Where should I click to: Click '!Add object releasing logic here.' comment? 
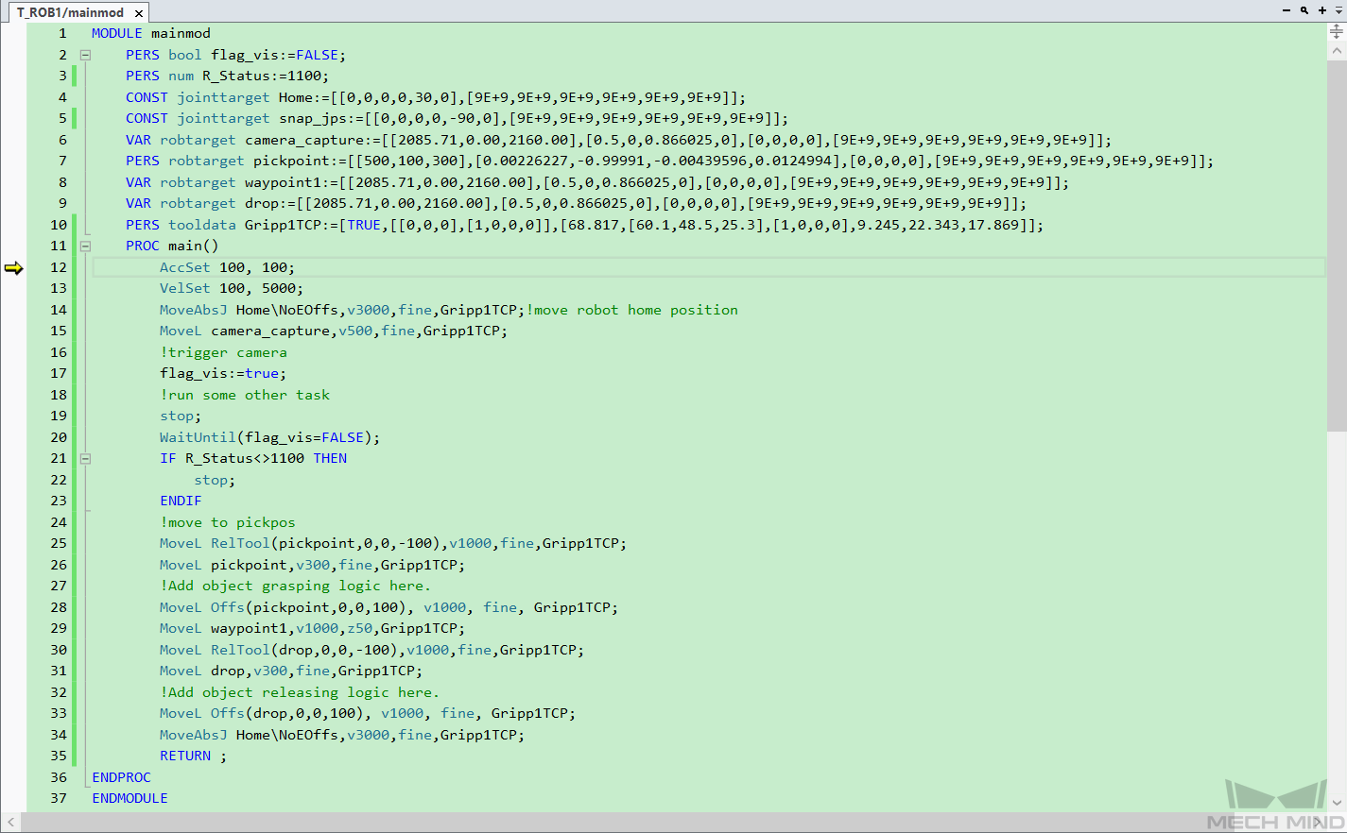point(300,692)
